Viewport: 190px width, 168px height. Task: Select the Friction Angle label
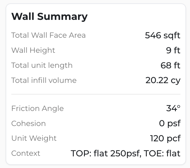(37, 108)
